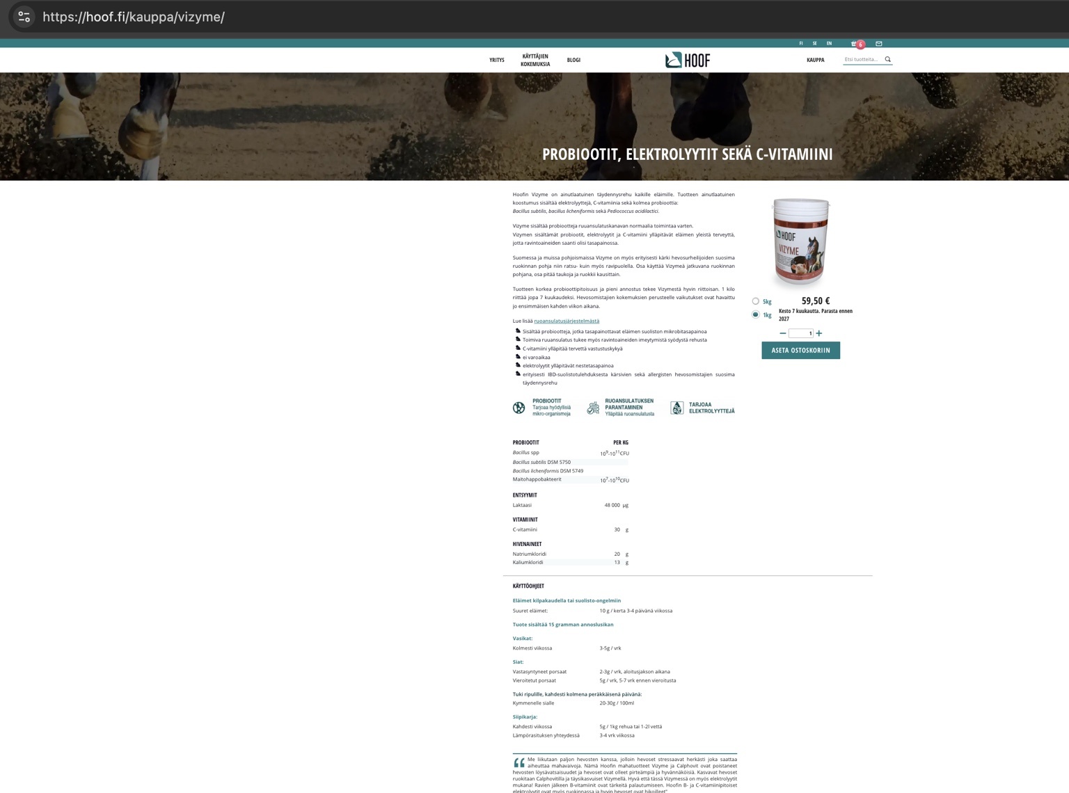Go to Kauppa shop page
The height and width of the screenshot is (793, 1069).
815,60
